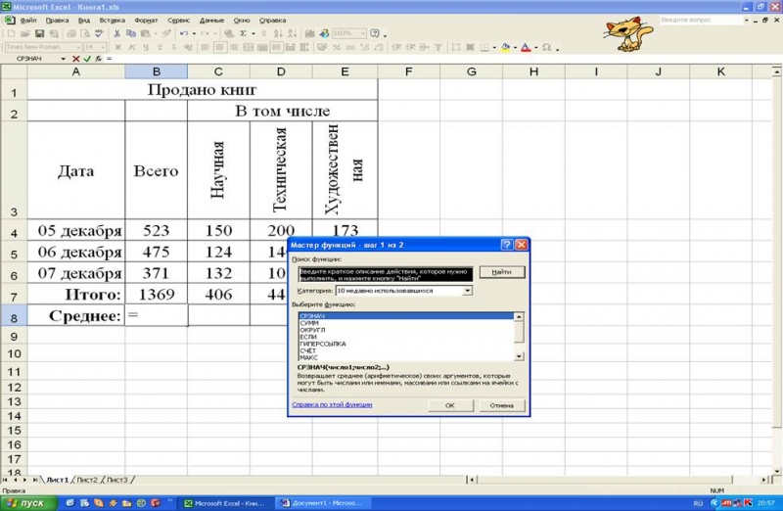Screen dimensions: 783x511
Task: Click the AutoSum sigma icon
Action: coord(243,33)
